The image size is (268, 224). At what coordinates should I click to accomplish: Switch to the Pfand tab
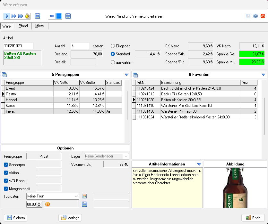click(23, 26)
